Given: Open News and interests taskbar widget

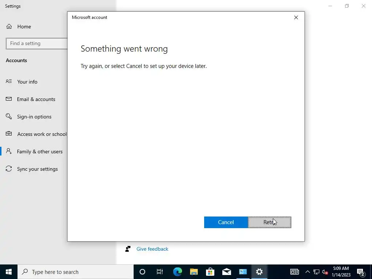Looking at the screenshot, I should (x=294, y=272).
